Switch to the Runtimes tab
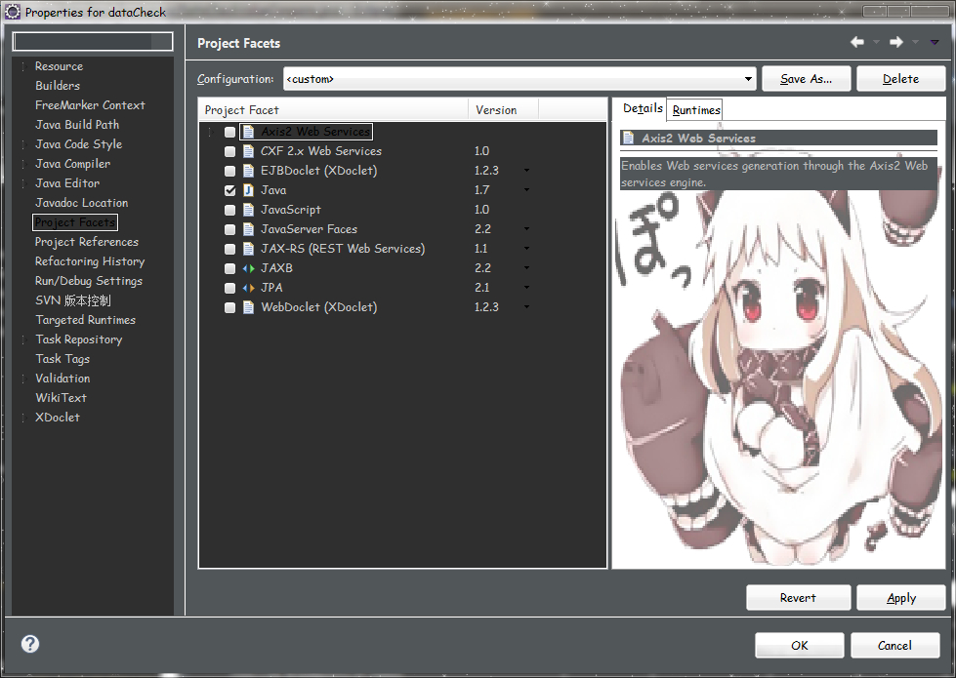The width and height of the screenshot is (956, 678). 695,109
